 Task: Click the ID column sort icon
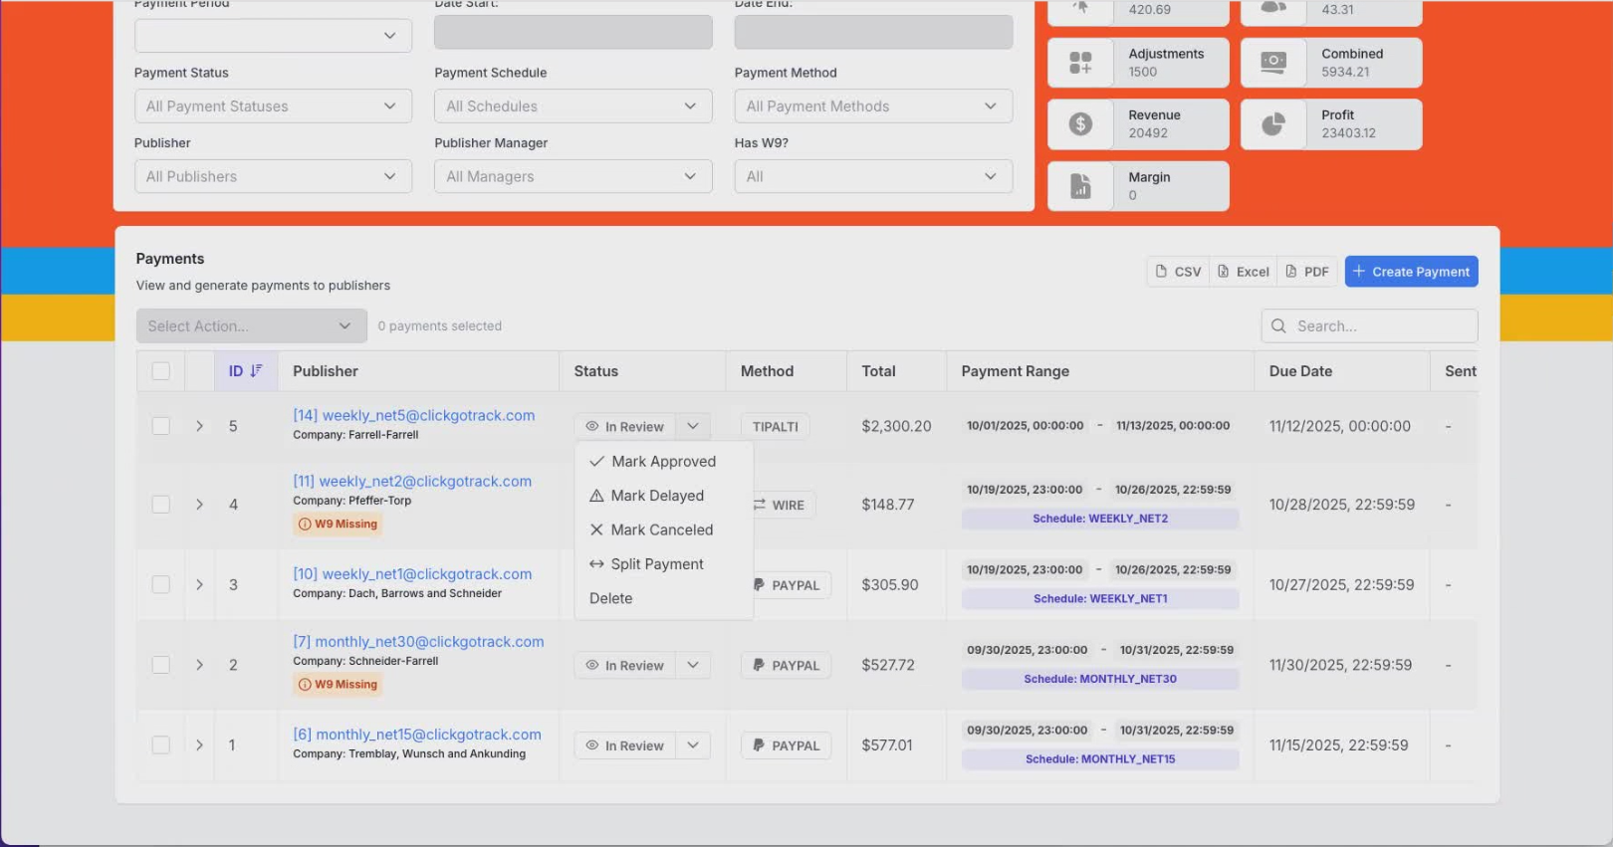[256, 371]
